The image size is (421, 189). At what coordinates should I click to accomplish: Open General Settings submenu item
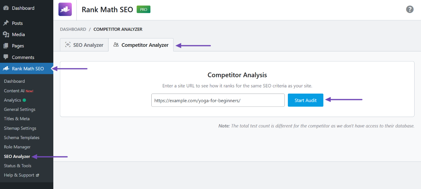click(x=20, y=109)
